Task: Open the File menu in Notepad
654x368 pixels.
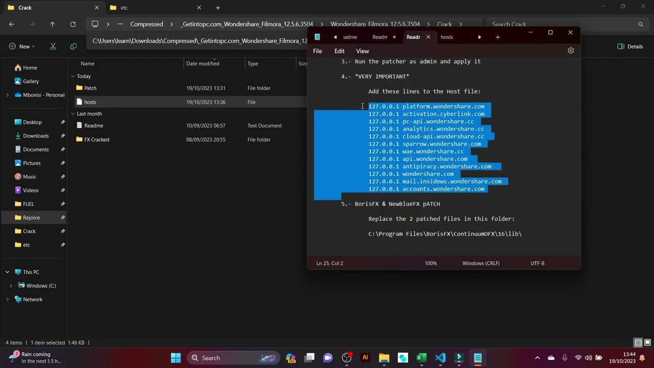Action: (x=317, y=51)
